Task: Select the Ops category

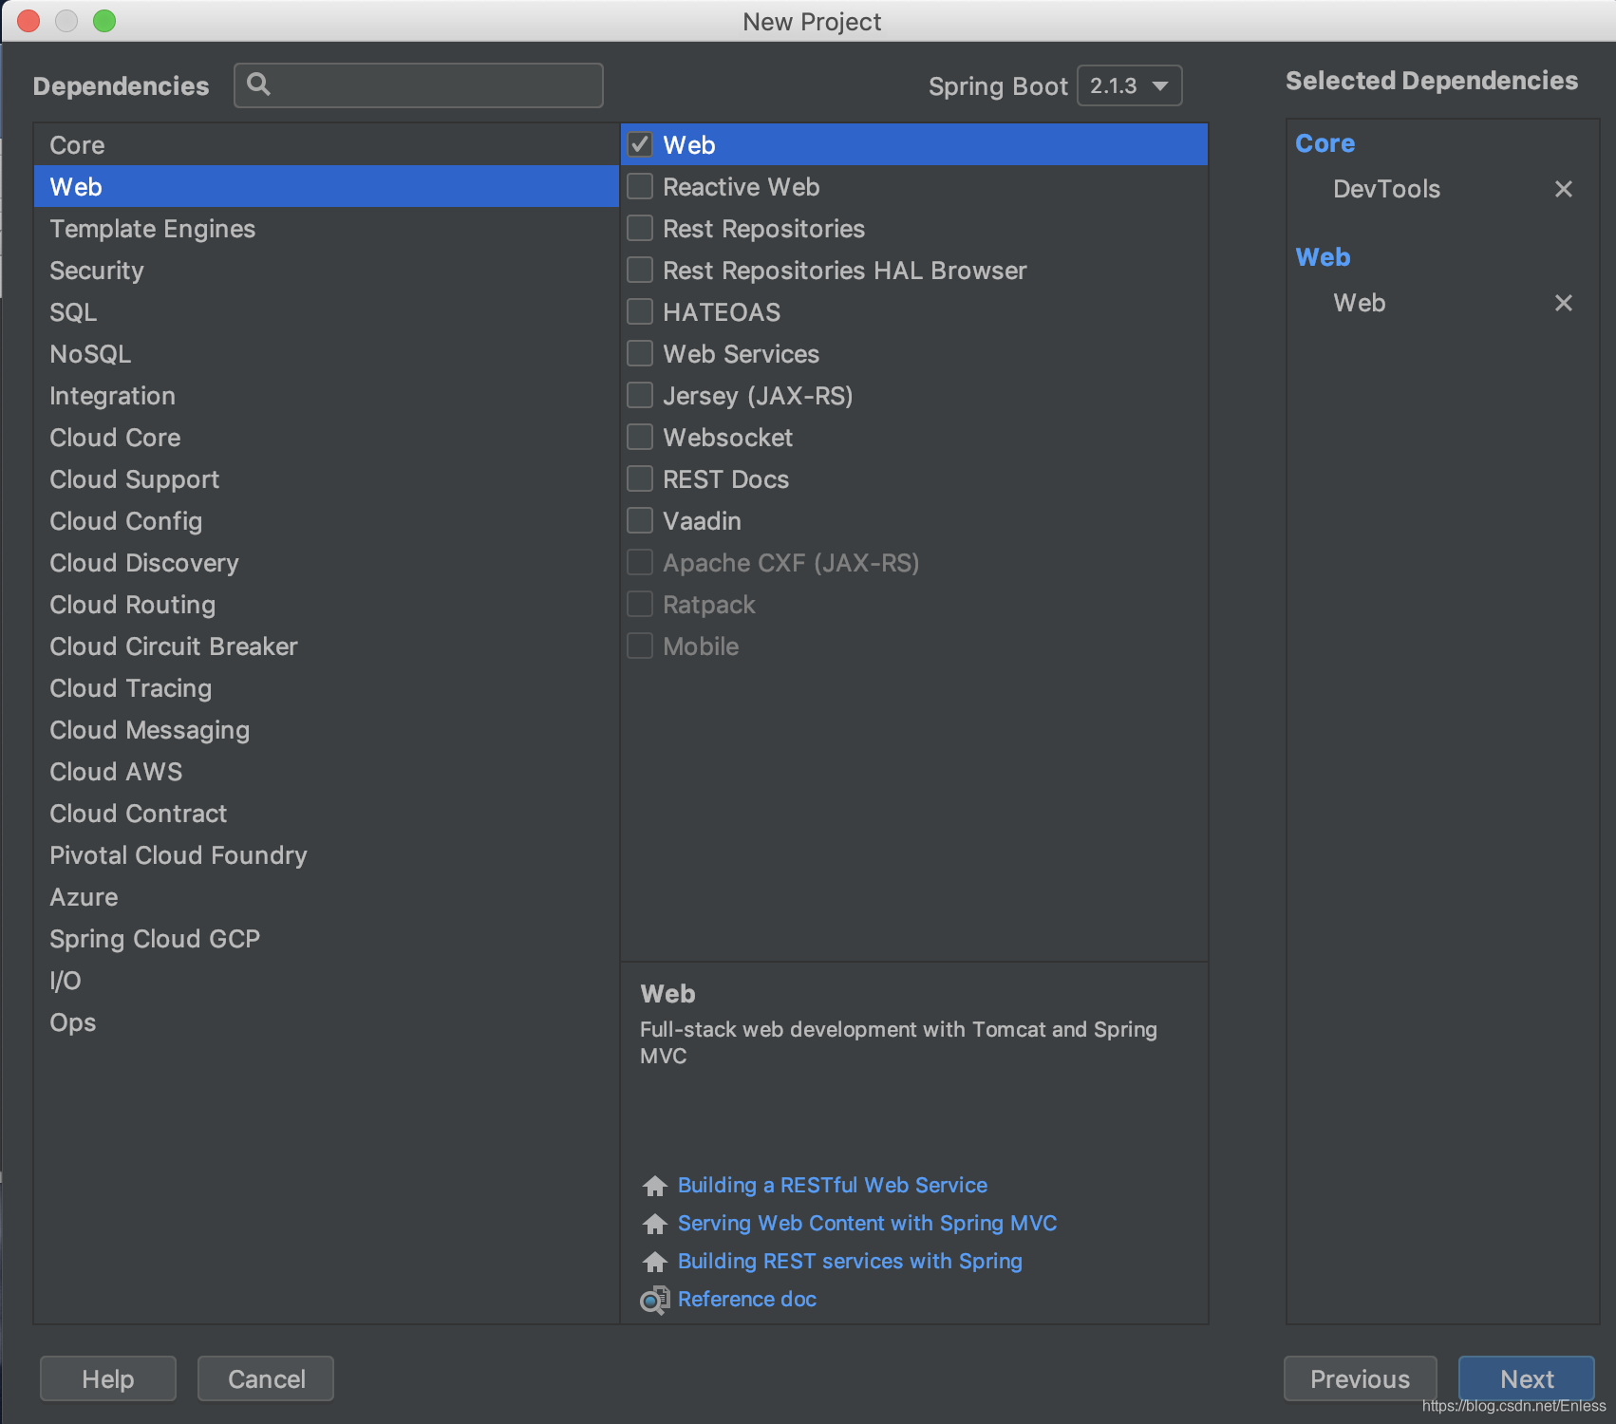Action: (x=327, y=1022)
